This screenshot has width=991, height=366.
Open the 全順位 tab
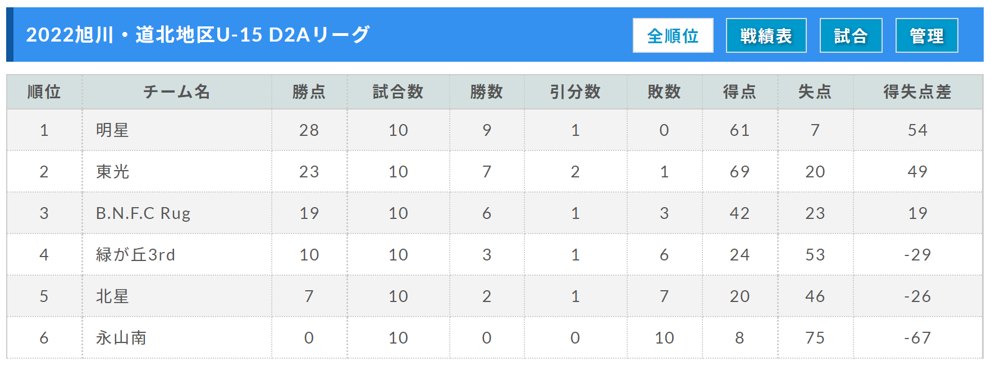pos(673,35)
